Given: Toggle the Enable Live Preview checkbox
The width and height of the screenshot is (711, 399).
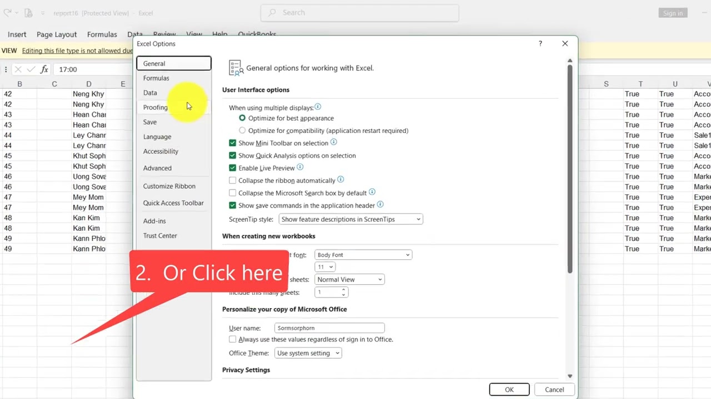Looking at the screenshot, I should coord(233,168).
